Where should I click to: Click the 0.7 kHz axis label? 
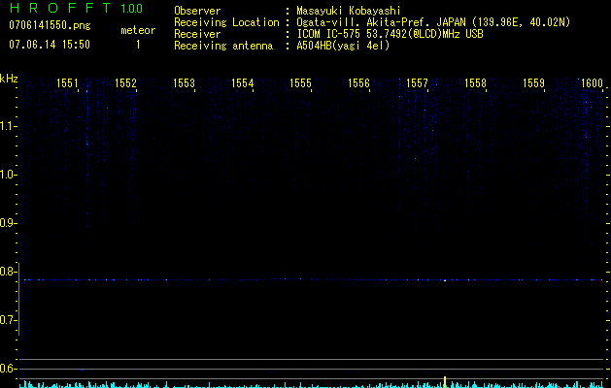(6, 320)
